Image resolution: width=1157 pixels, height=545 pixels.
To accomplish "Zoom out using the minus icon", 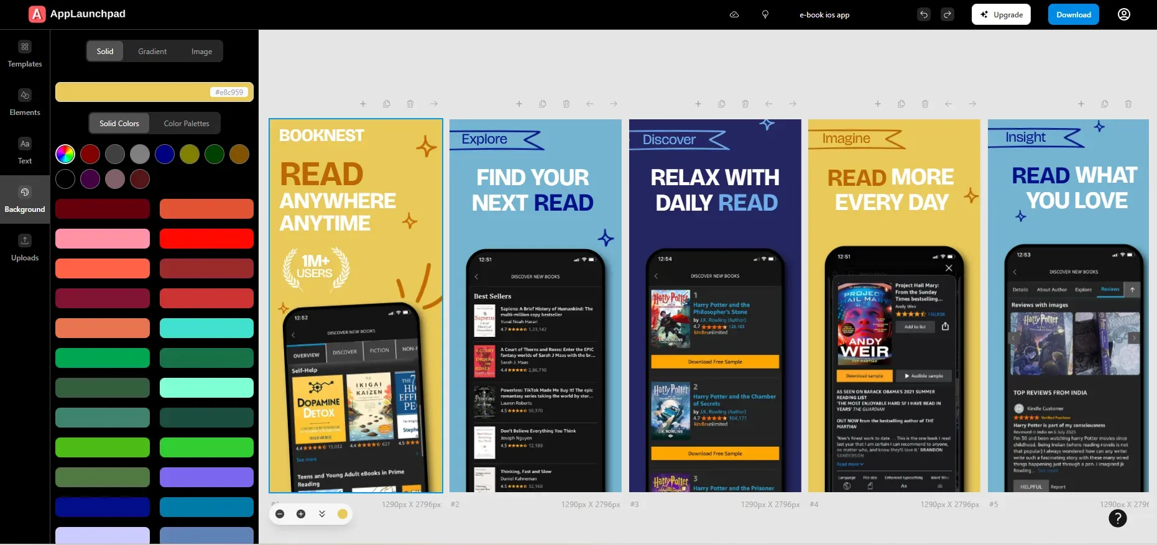I will point(280,514).
